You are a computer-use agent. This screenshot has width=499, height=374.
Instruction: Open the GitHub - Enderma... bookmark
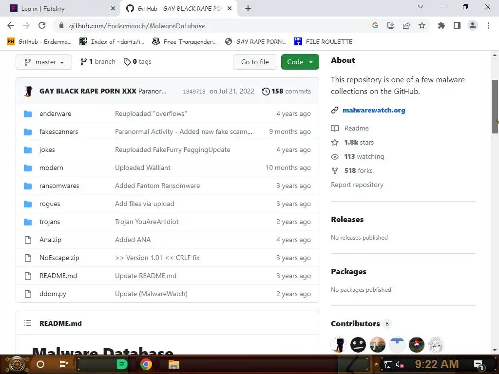click(39, 42)
